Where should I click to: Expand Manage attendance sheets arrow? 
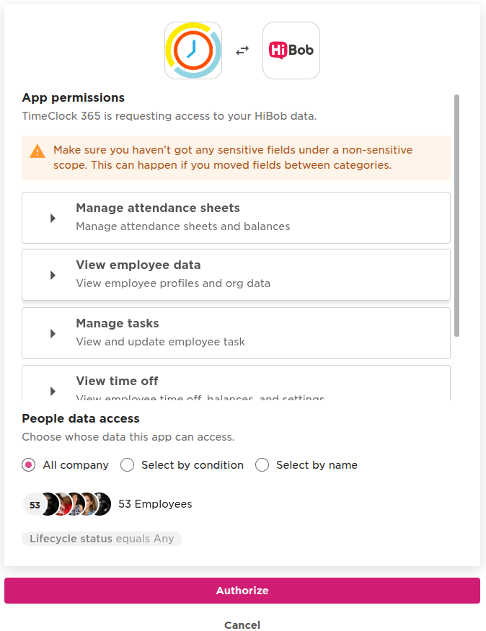click(x=53, y=218)
